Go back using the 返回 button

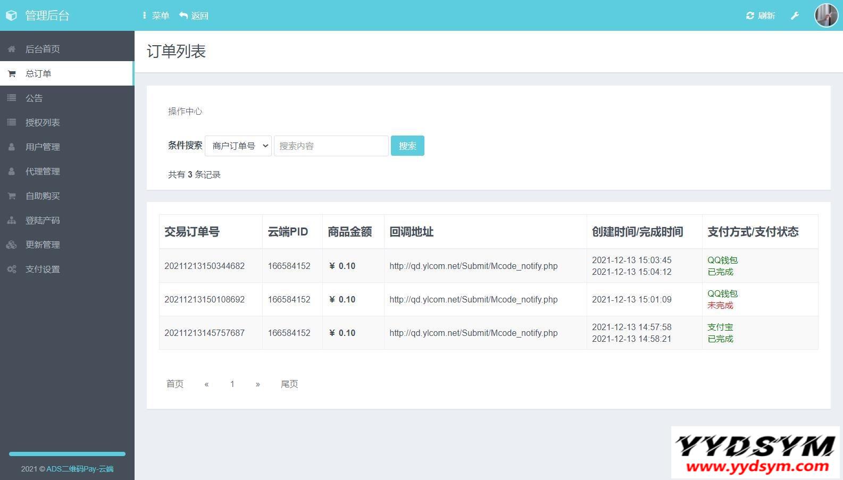tap(194, 16)
